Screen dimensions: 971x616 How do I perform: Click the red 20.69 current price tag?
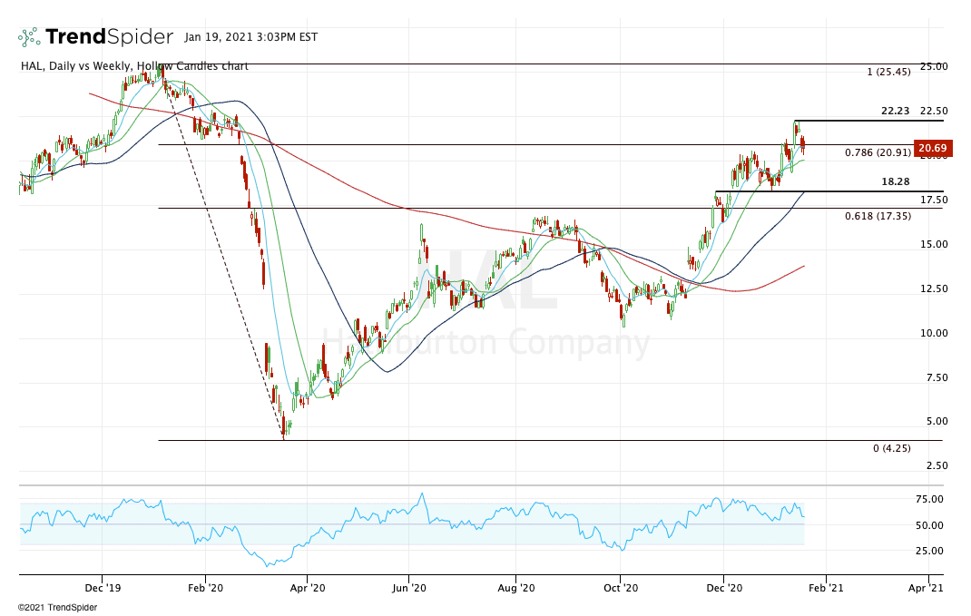[x=933, y=148]
